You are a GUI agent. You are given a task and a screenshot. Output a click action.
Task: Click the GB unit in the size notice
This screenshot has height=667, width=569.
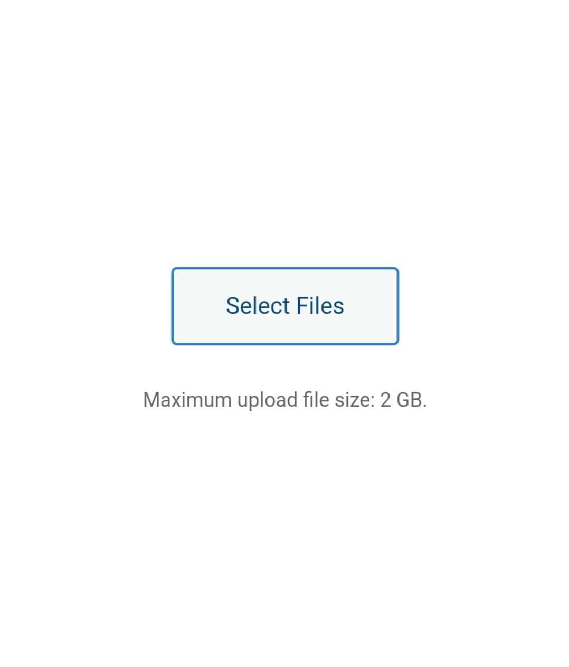coord(411,400)
